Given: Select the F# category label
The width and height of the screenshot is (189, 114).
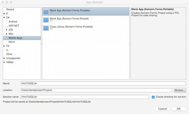Looking at the screenshot, I should click(8, 46).
